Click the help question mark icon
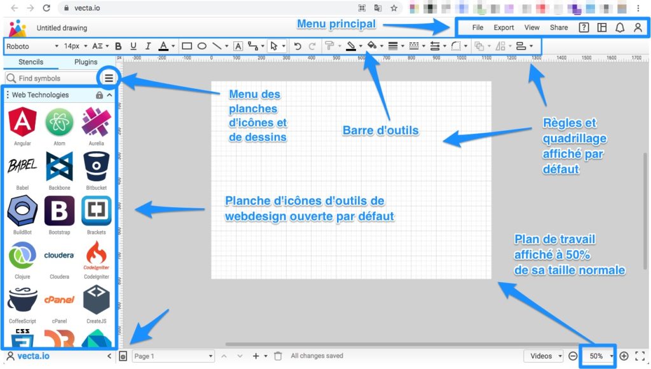The height and width of the screenshot is (369, 651). point(584,27)
